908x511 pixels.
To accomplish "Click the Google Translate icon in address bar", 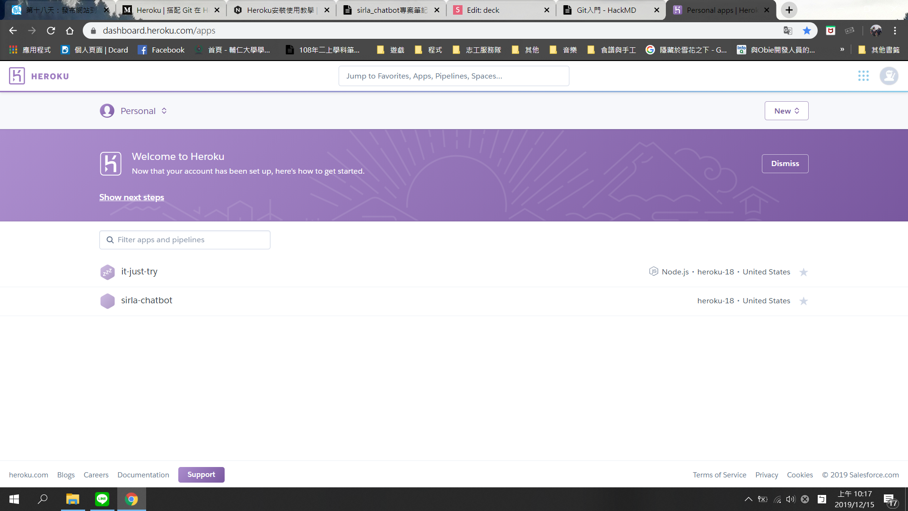I will pyautogui.click(x=788, y=31).
